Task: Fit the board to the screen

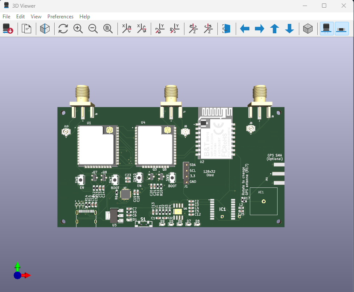Action: coord(108,29)
